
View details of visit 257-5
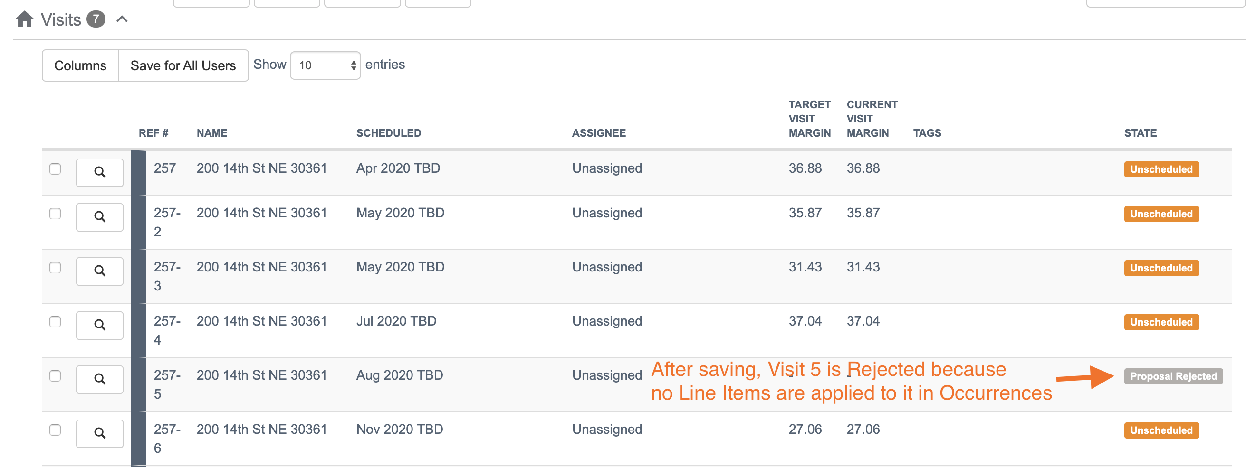point(100,379)
